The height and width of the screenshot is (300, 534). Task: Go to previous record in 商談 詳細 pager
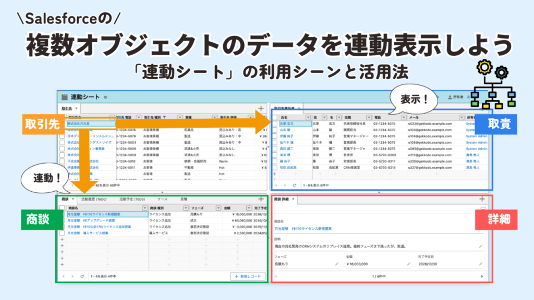click(276, 277)
